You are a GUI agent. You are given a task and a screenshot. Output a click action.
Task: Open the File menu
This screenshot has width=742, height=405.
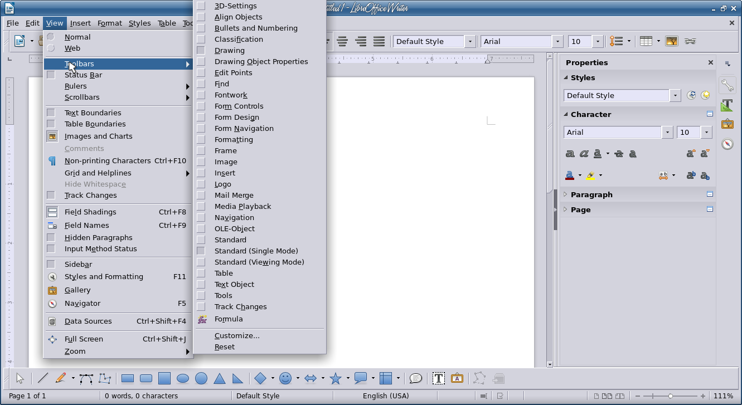click(12, 23)
